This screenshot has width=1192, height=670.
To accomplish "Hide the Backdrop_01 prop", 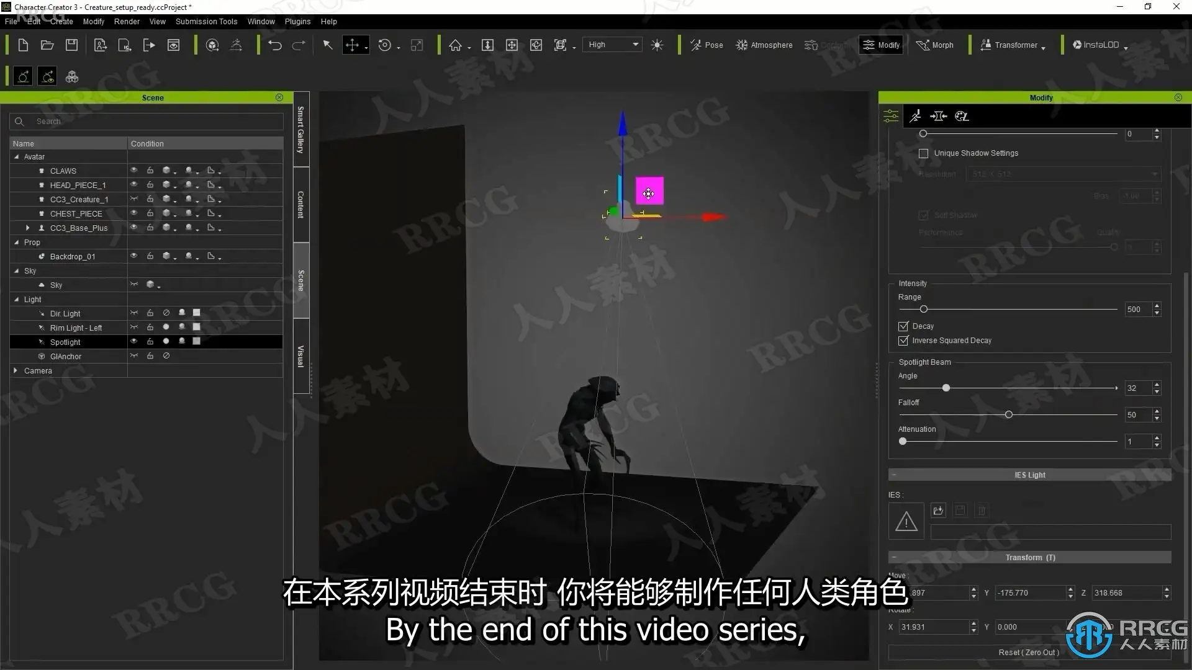I will pos(133,256).
